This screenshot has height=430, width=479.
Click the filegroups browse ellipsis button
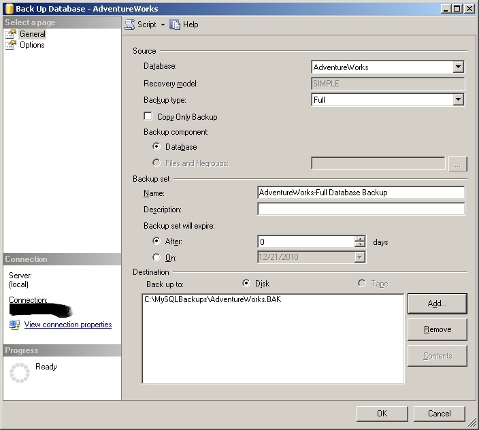458,164
